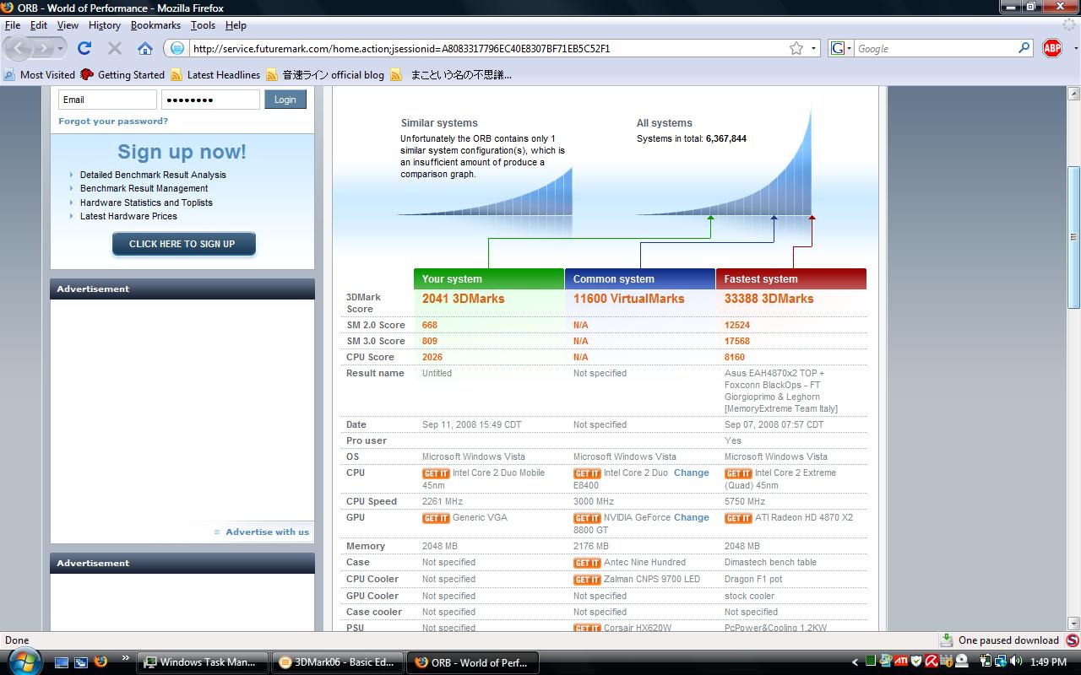Click the 33388 3DMarks fastest score
The height and width of the screenshot is (675, 1081).
pyautogui.click(x=769, y=299)
